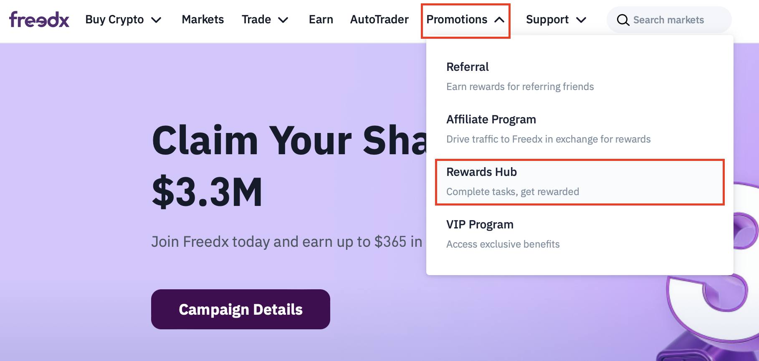759x361 pixels.
Task: Open the Markets page
Action: 203,20
